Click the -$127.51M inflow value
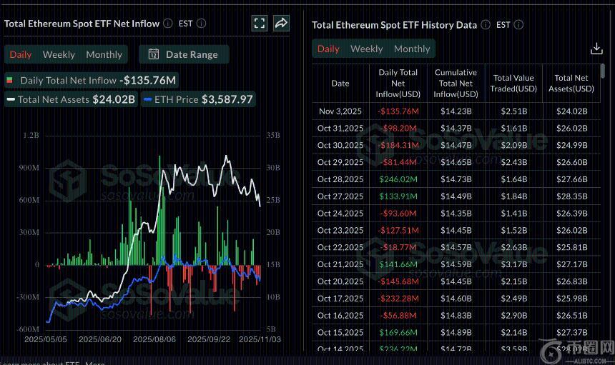This screenshot has height=365, width=615. (x=398, y=230)
